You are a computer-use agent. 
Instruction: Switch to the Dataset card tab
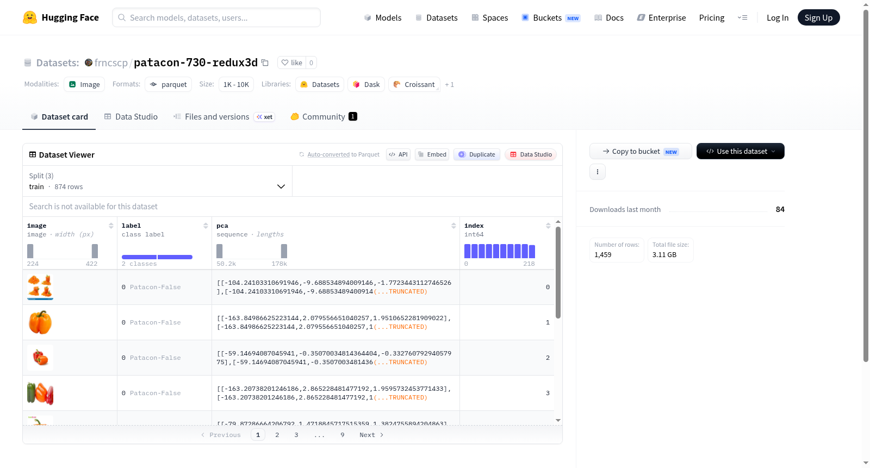tap(59, 116)
